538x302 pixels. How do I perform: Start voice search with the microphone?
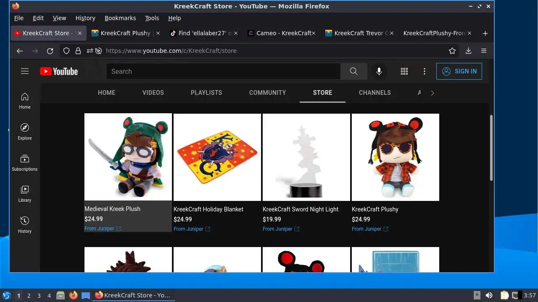coord(379,71)
